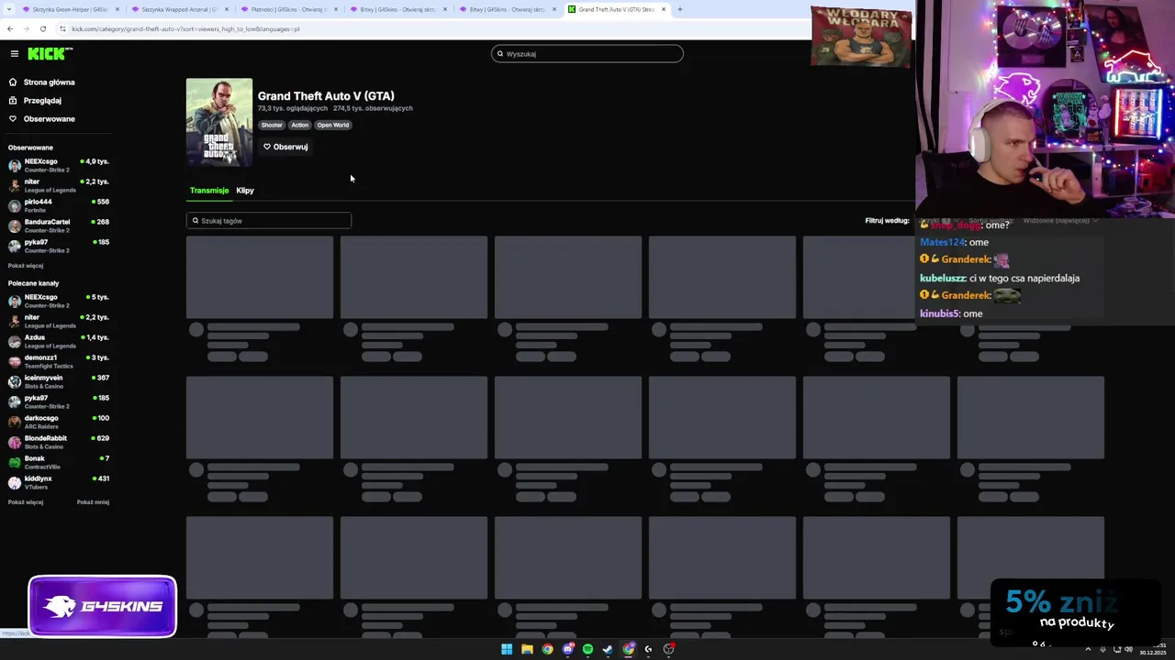Image resolution: width=1175 pixels, height=660 pixels.
Task: Go to Strona główna
Action: [50, 82]
